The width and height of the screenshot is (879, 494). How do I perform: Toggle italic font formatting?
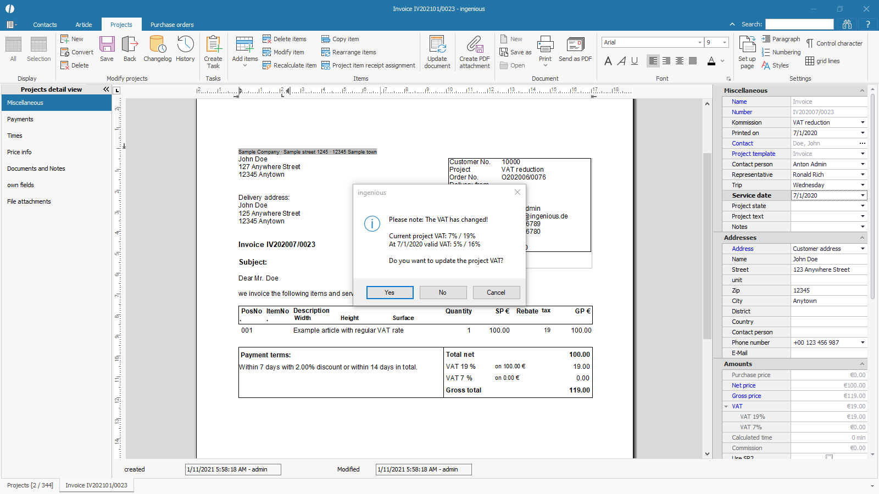click(621, 61)
